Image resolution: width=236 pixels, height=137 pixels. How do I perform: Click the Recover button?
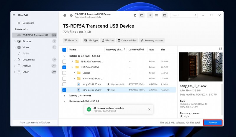pyautogui.click(x=213, y=122)
